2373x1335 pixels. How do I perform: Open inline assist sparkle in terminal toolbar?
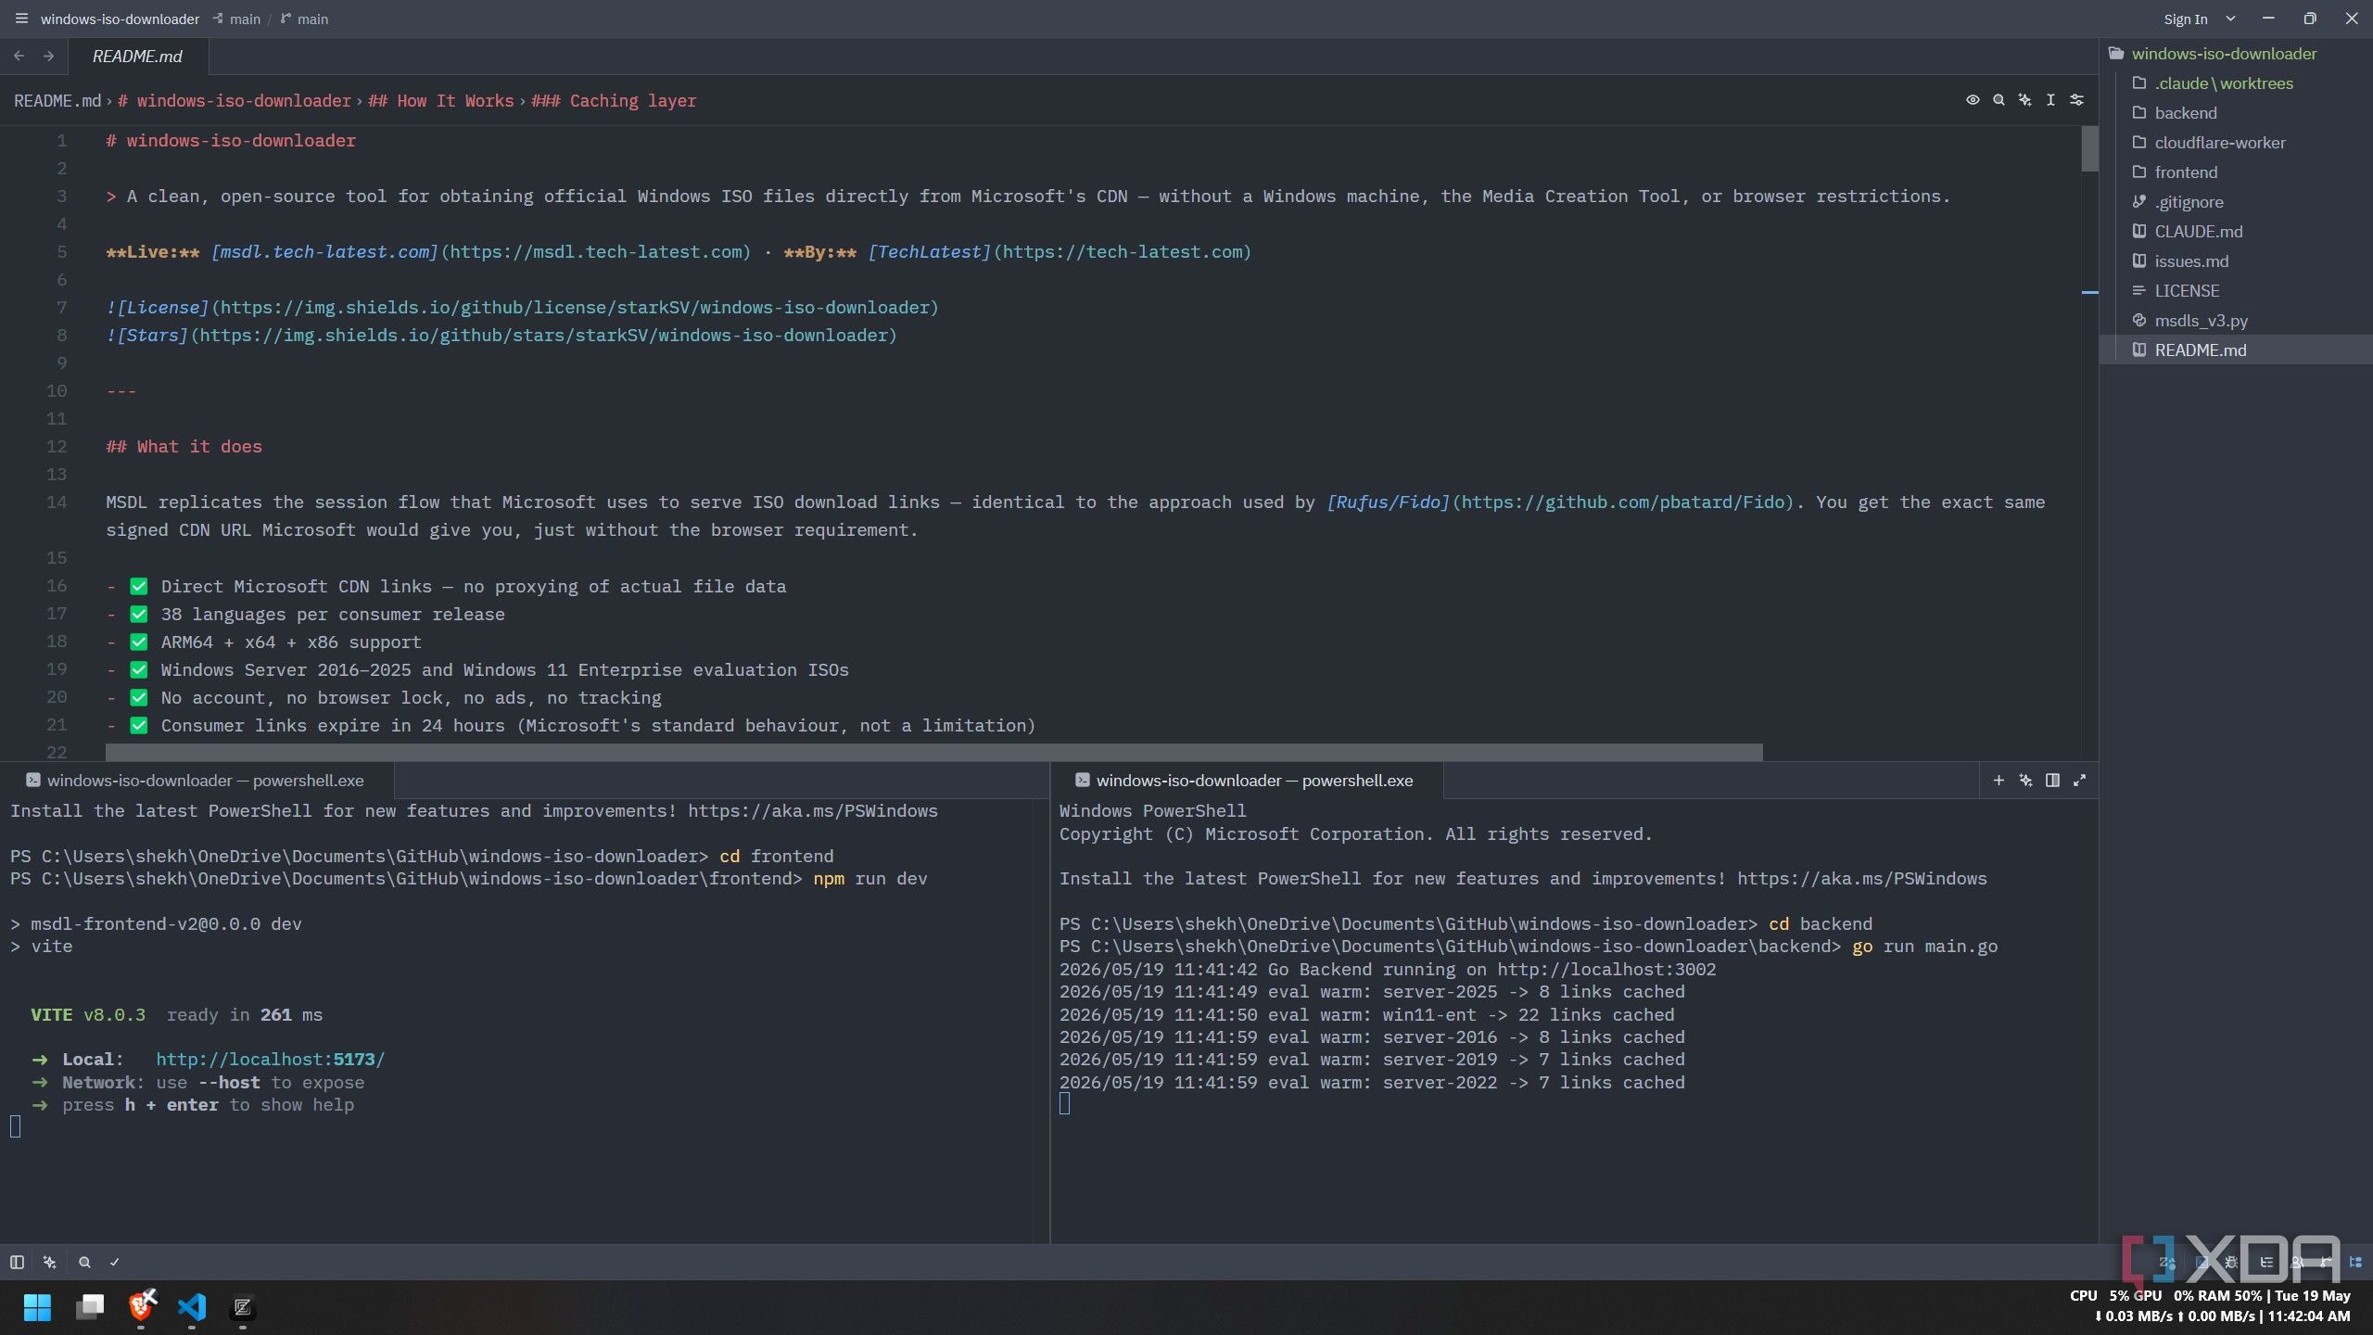(x=2025, y=781)
